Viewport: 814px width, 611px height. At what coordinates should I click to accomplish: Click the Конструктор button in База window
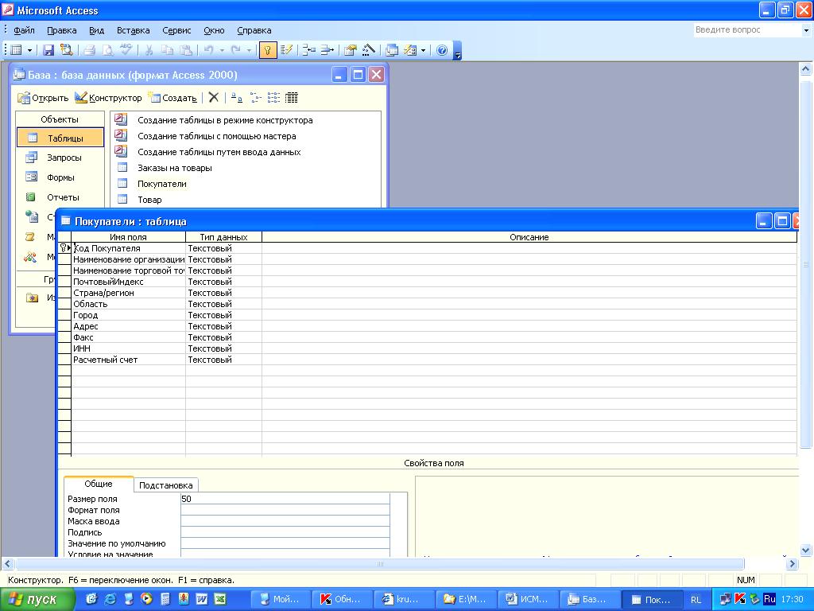108,98
